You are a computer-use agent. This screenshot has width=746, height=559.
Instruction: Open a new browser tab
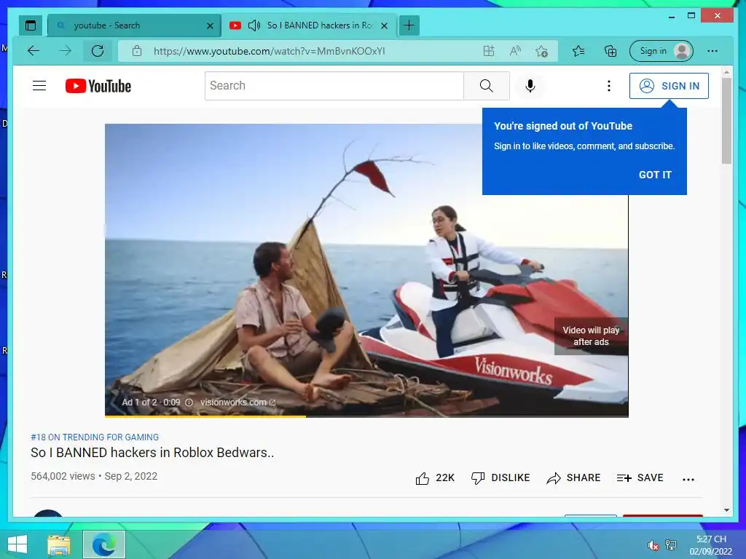pyautogui.click(x=409, y=25)
